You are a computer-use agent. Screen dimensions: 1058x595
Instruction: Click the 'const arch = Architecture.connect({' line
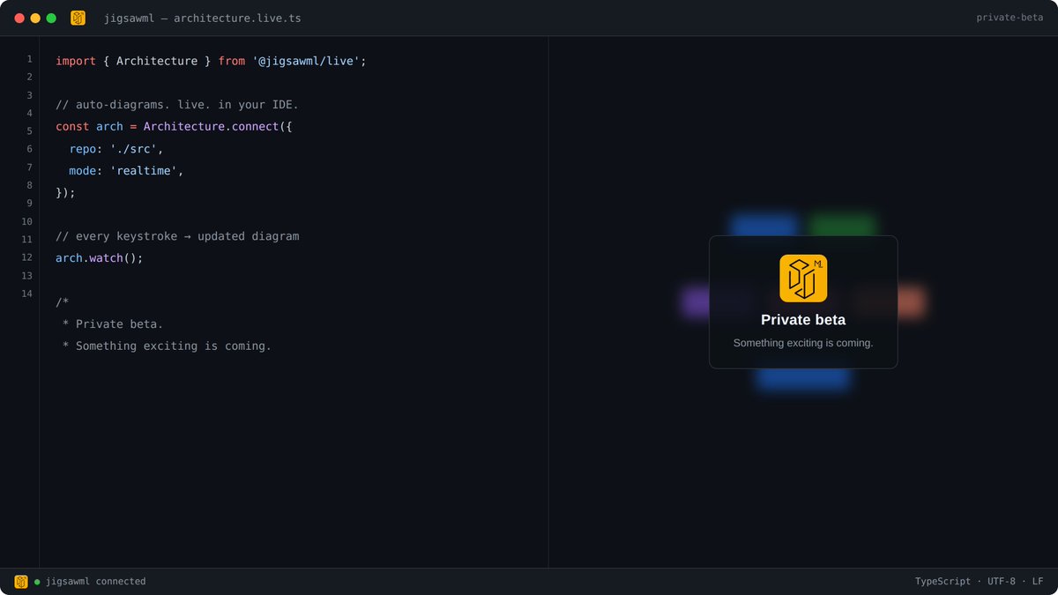click(174, 127)
